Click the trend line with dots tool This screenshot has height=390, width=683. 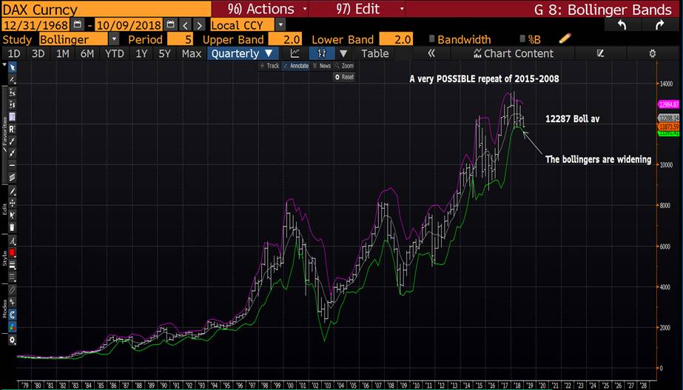coord(12,141)
